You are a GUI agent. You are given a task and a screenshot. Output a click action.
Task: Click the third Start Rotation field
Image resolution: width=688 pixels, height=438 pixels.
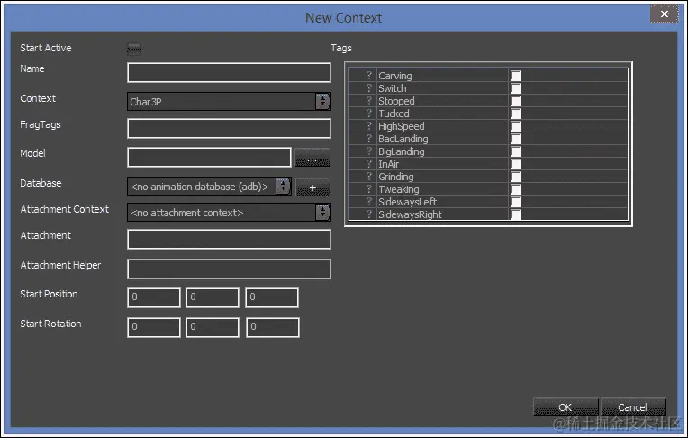click(x=273, y=327)
